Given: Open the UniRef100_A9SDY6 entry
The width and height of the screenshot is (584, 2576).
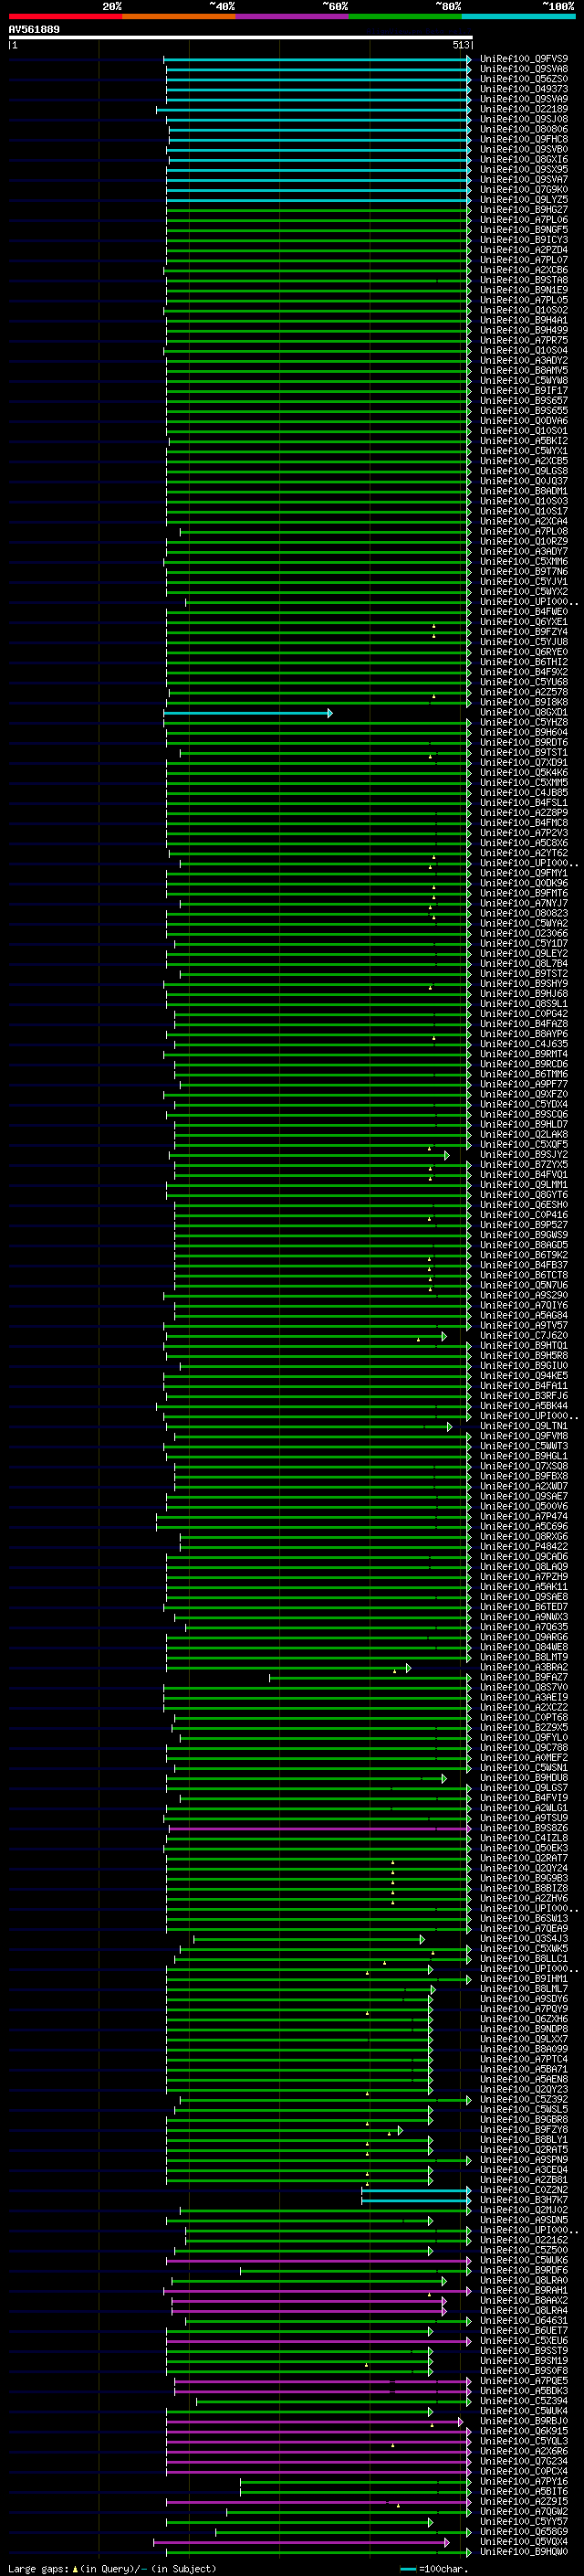Looking at the screenshot, I should (x=524, y=1999).
